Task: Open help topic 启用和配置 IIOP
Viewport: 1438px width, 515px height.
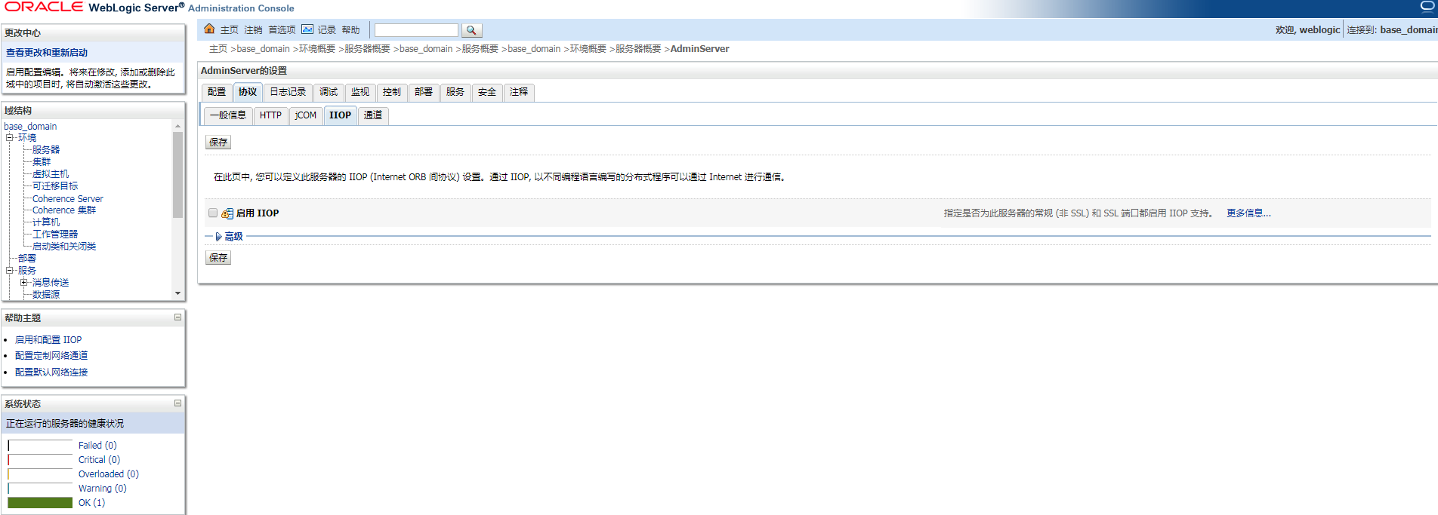Action: (48, 340)
